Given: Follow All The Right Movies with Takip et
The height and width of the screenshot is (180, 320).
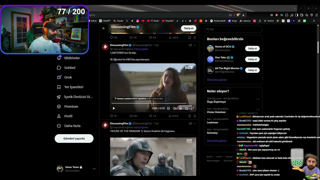Looking at the screenshot, I should (x=252, y=70).
